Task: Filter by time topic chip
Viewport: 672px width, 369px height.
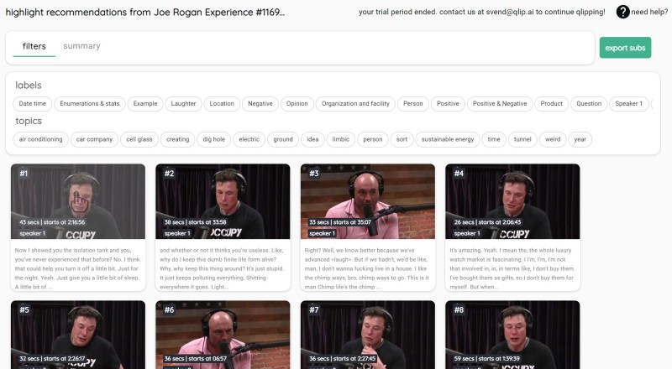Action: [494, 139]
